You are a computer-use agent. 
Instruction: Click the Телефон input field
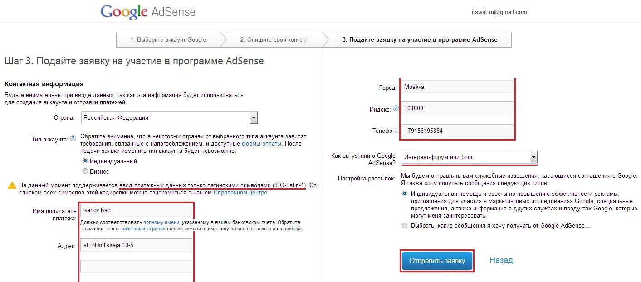click(457, 131)
